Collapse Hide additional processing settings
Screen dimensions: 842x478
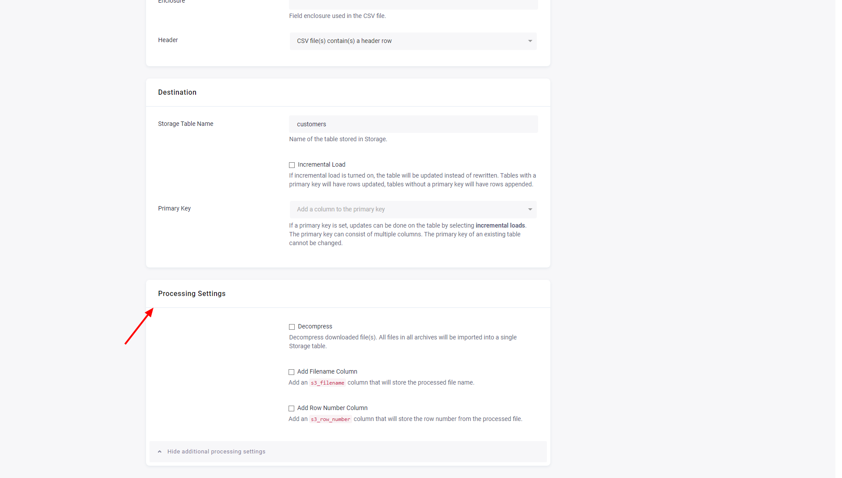point(348,451)
